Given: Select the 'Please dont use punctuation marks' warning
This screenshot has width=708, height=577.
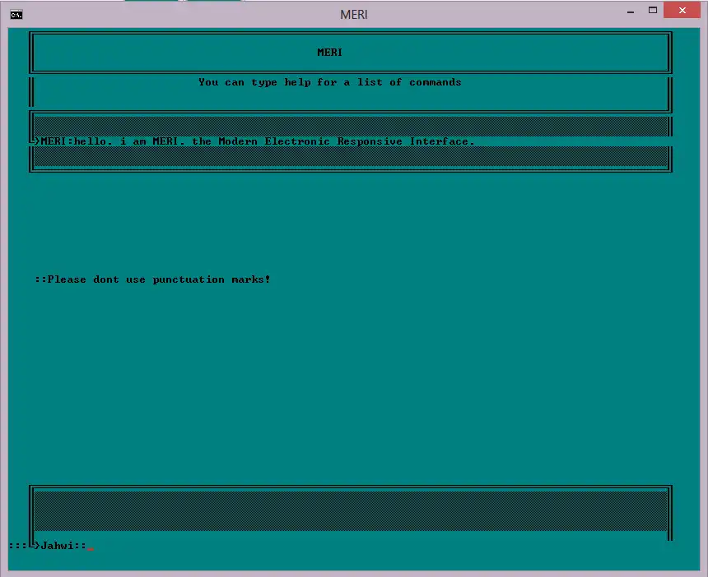Looking at the screenshot, I should coord(152,279).
